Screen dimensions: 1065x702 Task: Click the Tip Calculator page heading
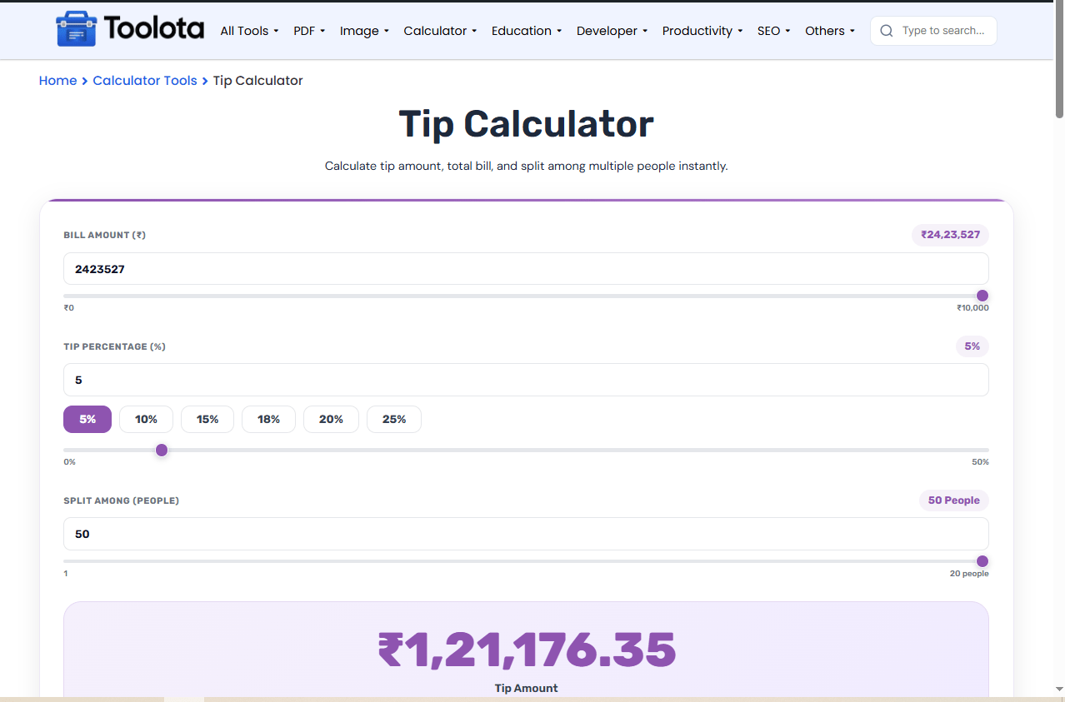[526, 124]
